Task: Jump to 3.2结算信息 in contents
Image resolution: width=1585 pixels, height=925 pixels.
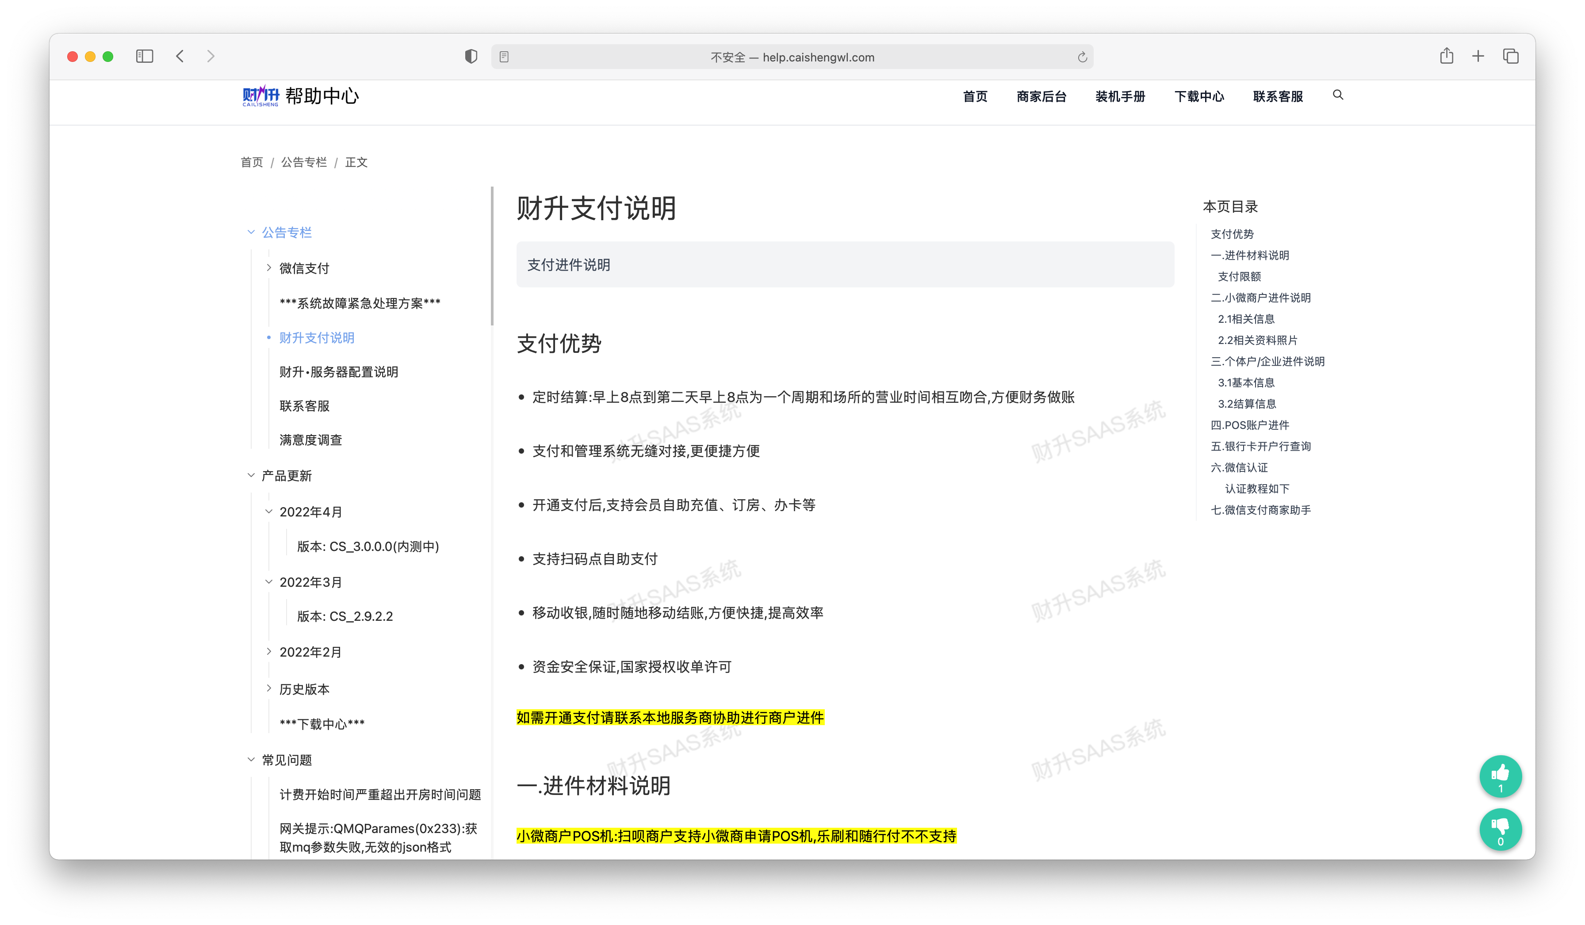Action: (1247, 404)
